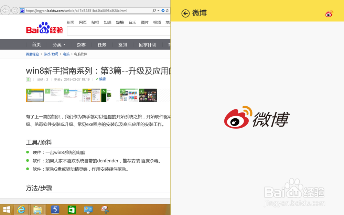
Task: Open the 杂志 menu item
Action: coord(81,45)
